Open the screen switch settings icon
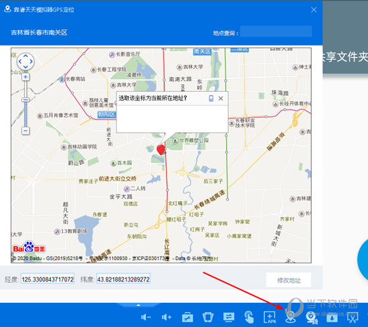Viewport: 368px width, 327px height. [229, 317]
